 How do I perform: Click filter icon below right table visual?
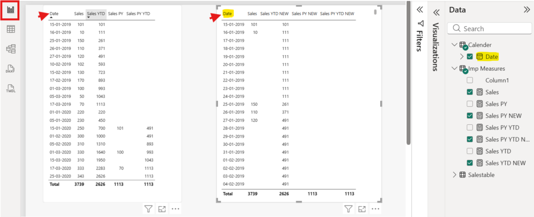(x=348, y=209)
